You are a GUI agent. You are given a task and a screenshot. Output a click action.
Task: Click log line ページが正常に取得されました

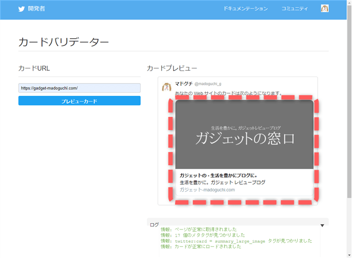[199, 229]
